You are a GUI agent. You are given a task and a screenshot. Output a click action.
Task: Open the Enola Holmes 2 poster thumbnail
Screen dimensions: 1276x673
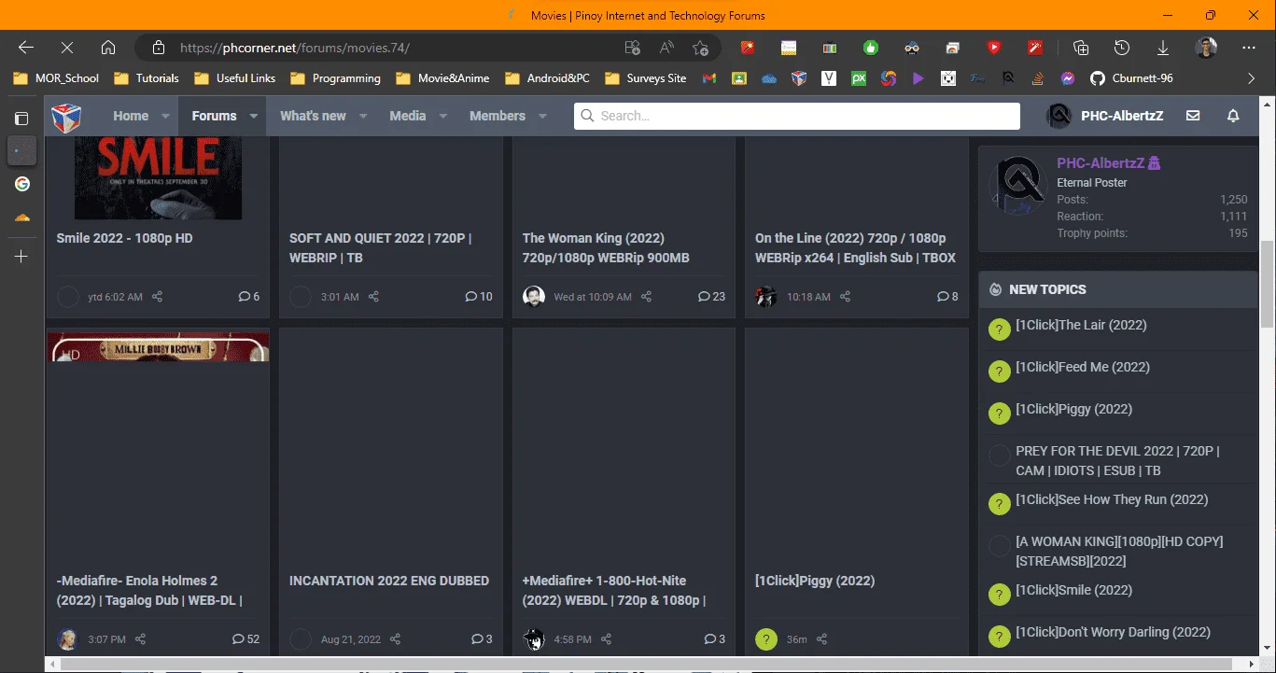pyautogui.click(x=158, y=346)
